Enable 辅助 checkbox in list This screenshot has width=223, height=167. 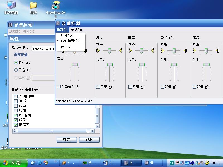click(16, 106)
